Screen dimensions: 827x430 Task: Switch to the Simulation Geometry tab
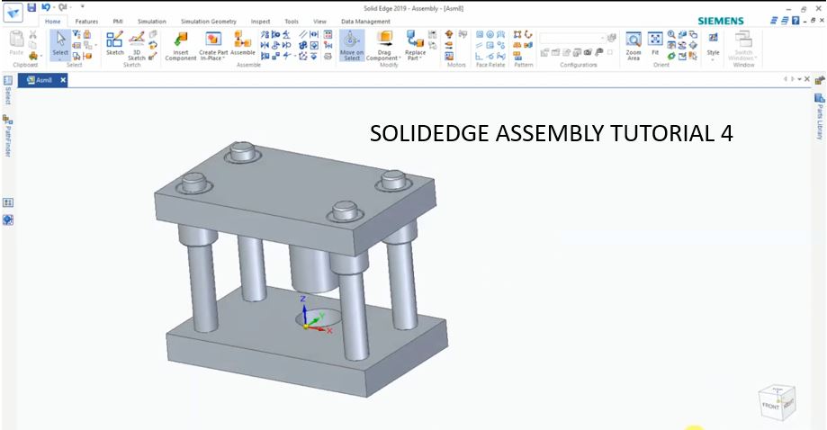[x=209, y=22]
